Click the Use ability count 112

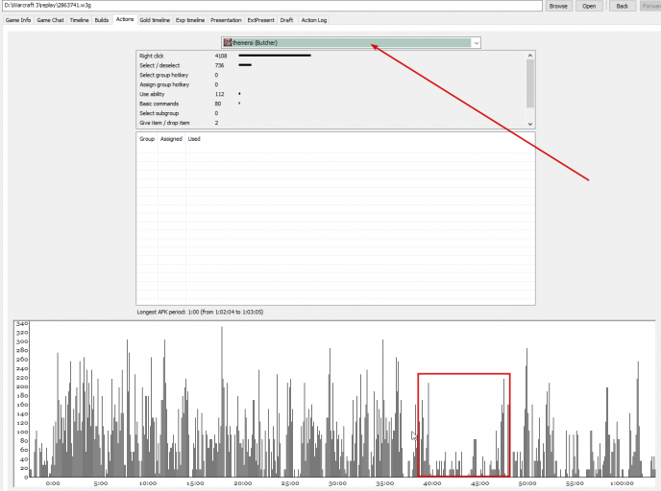pos(219,94)
